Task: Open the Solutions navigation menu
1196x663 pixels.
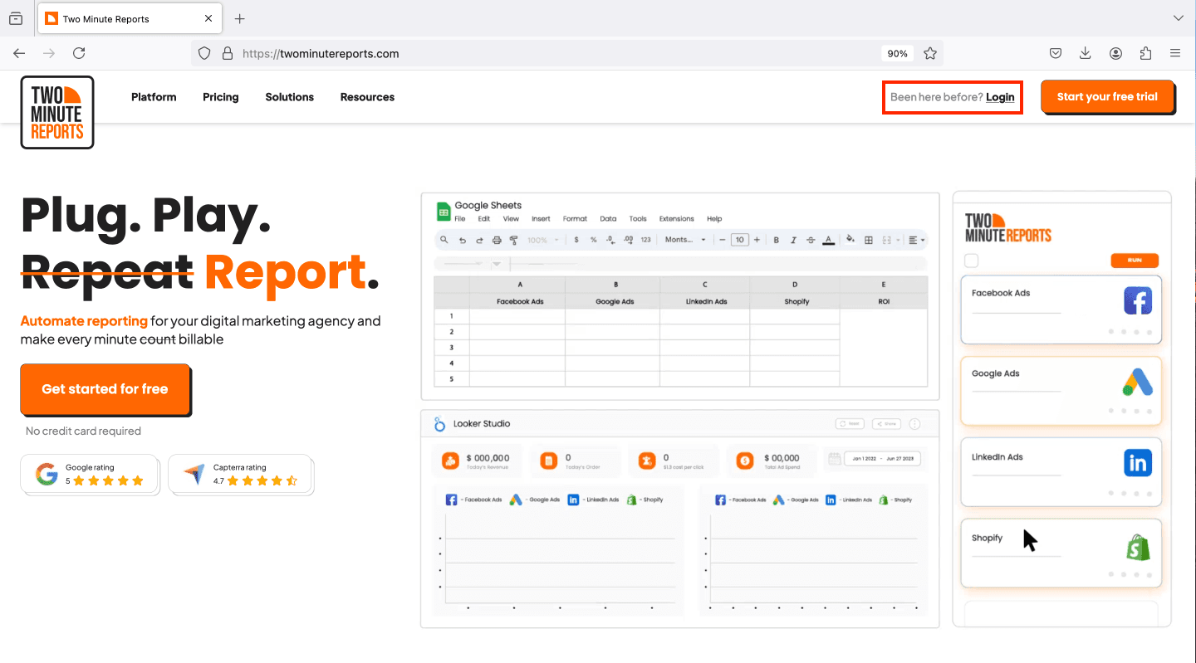Action: pos(289,97)
